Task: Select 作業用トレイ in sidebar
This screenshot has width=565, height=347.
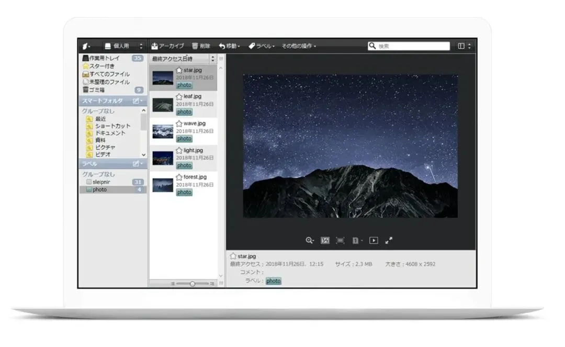Action: click(x=112, y=58)
